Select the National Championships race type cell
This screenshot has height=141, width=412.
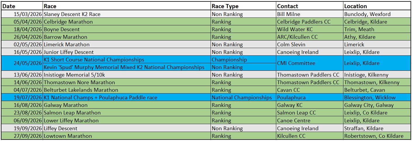tap(243, 97)
